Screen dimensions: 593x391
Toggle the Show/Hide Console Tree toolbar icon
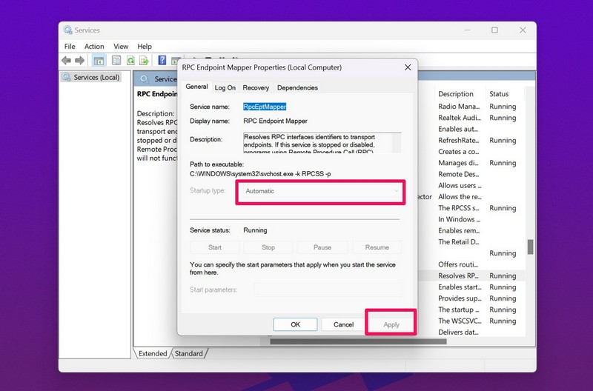click(x=99, y=60)
